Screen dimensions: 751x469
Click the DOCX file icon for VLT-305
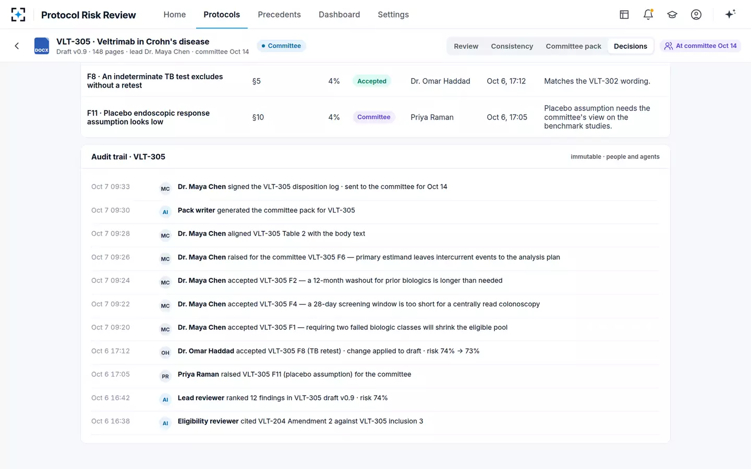coord(42,46)
